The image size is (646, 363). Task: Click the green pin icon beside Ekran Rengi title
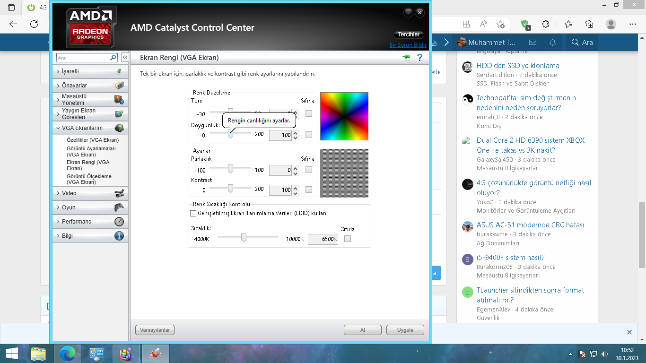(x=406, y=58)
